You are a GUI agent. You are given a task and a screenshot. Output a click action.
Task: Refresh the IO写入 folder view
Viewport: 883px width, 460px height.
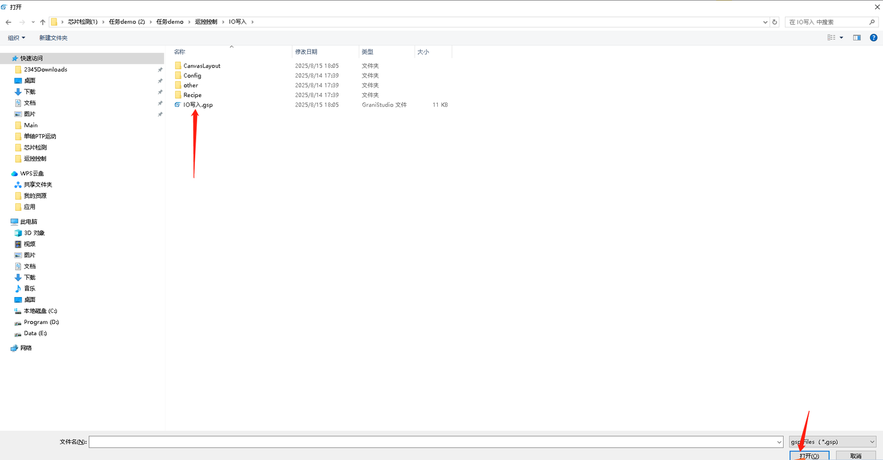click(775, 22)
